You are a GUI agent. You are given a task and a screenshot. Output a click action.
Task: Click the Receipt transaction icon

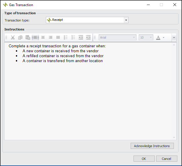click(x=49, y=20)
